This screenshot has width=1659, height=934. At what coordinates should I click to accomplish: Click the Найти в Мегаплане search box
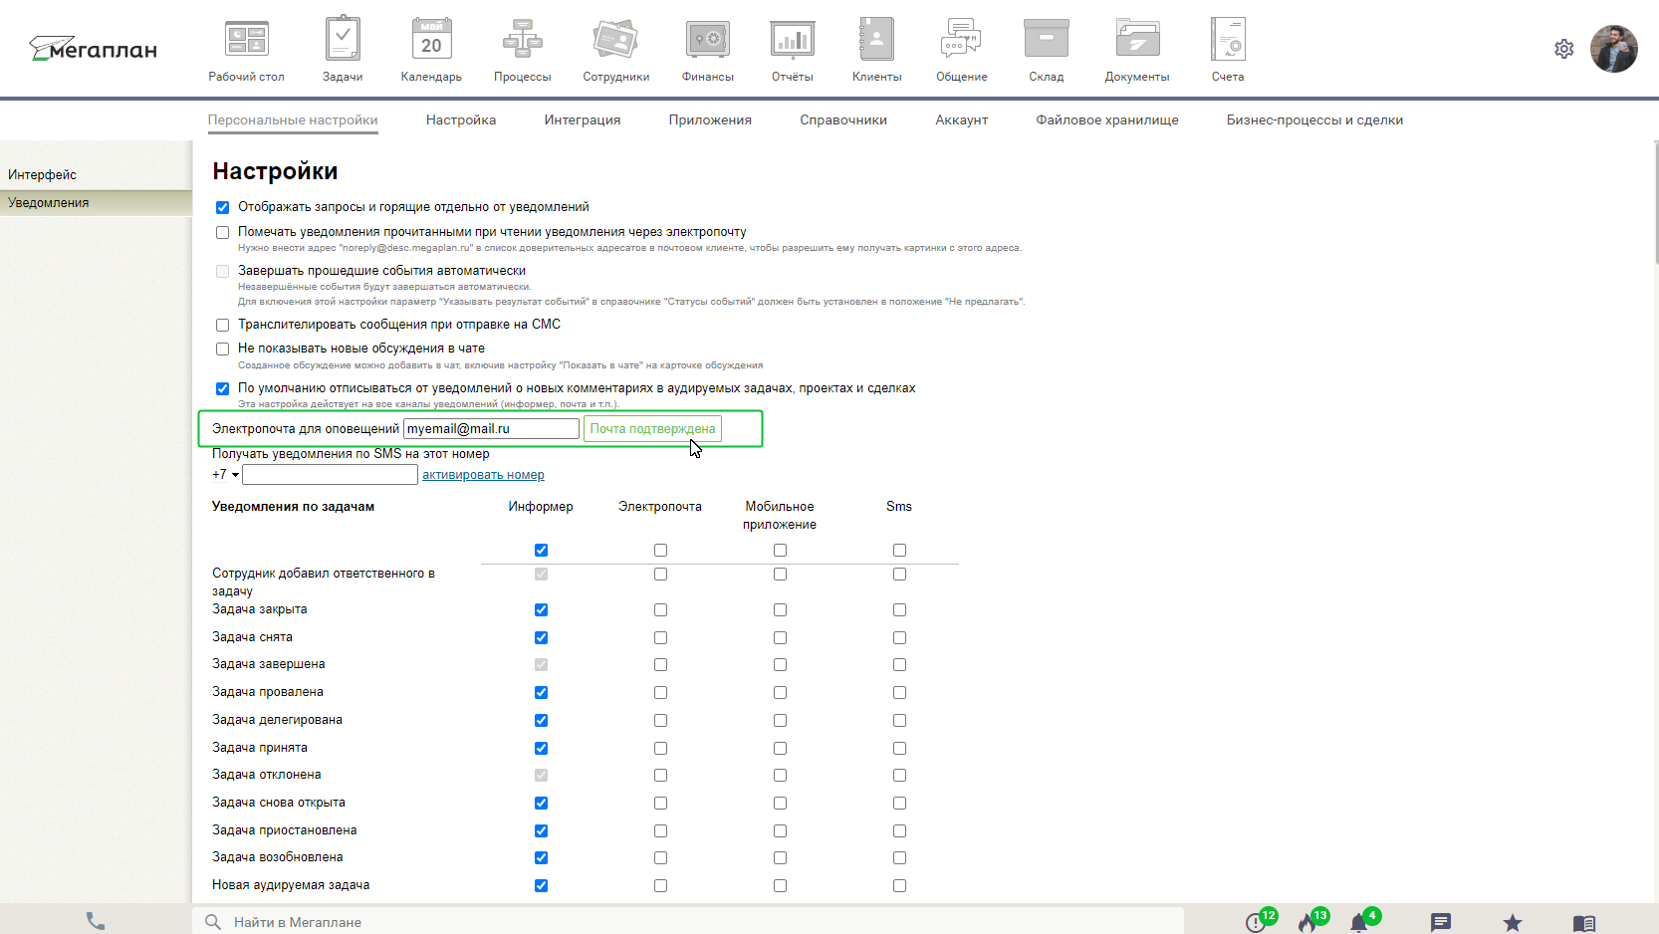tap(687, 922)
